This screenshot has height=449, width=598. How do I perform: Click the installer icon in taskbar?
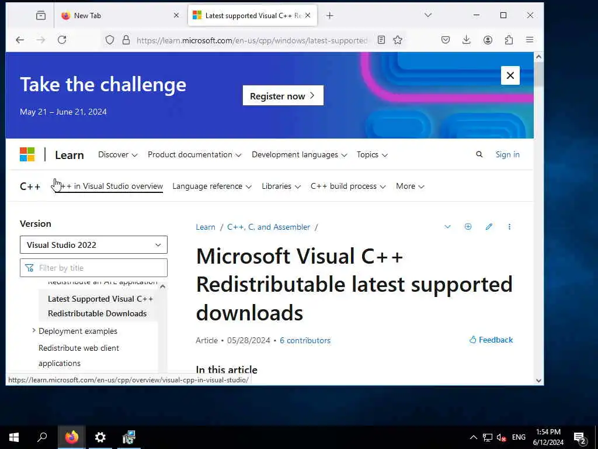pyautogui.click(x=129, y=437)
